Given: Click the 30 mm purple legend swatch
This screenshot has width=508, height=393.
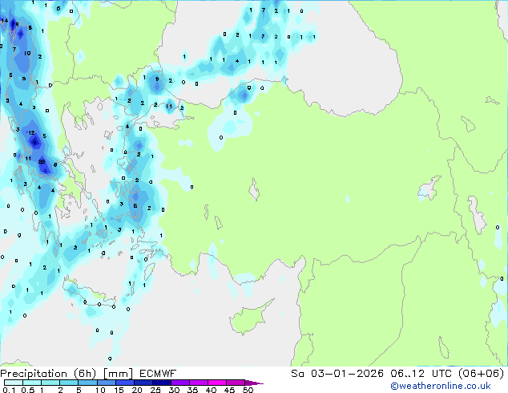Looking at the screenshot, I should (180, 383).
